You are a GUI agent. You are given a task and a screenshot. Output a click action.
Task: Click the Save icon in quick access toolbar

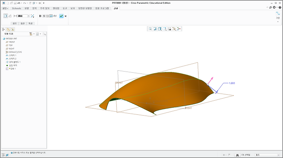pyautogui.click(x=15, y=3)
